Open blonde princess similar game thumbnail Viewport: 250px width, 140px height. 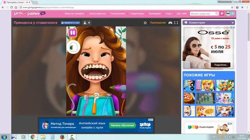[205, 86]
